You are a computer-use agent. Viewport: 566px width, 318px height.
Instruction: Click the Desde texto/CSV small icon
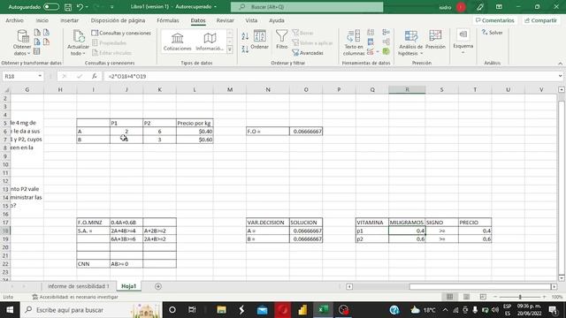tap(37, 33)
